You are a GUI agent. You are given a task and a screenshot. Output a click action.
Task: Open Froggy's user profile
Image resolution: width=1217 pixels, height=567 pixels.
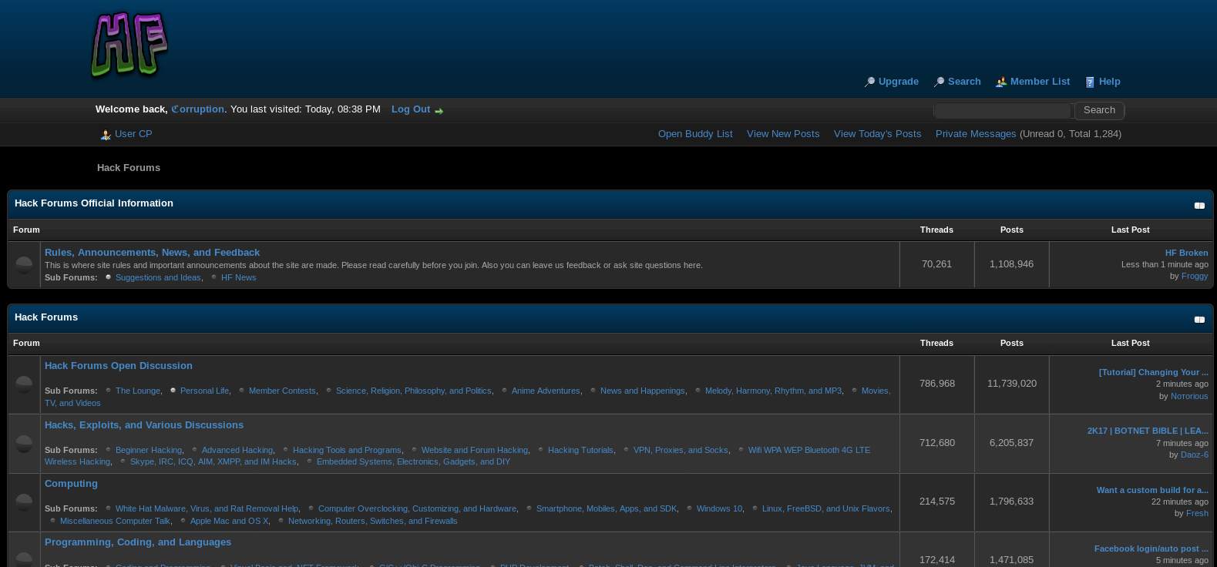[x=1195, y=276]
